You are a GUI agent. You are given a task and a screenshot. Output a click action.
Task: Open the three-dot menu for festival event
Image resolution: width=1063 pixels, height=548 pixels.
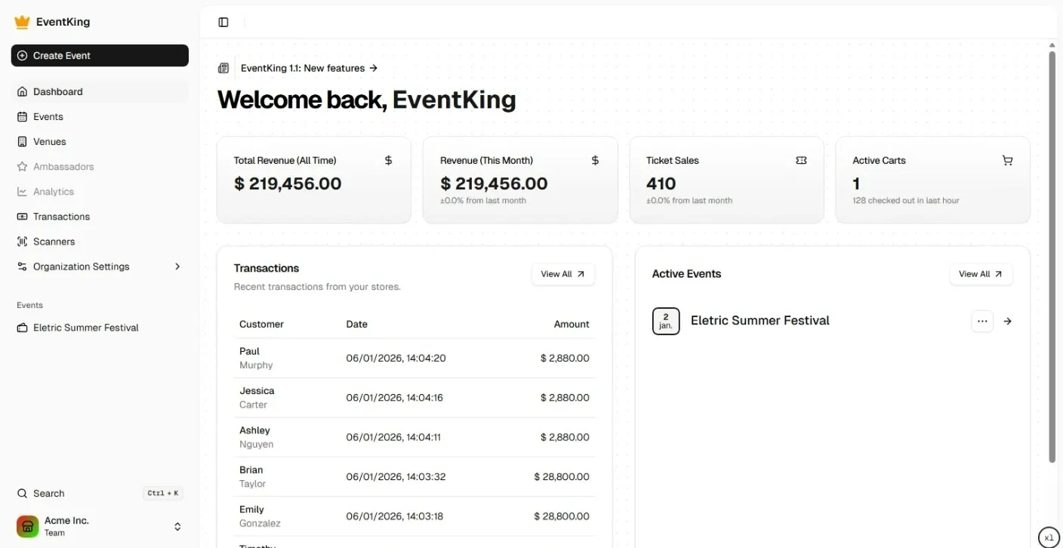(x=981, y=321)
